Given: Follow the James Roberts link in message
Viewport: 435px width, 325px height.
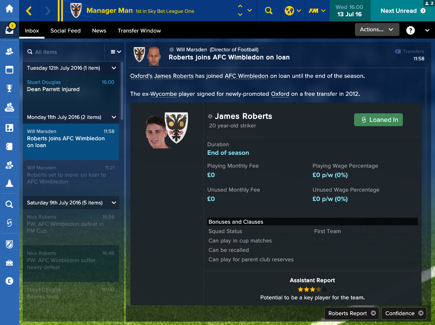Looking at the screenshot, I should (x=174, y=76).
